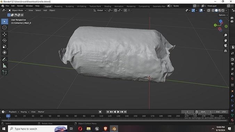Toggle camera view icon
Image resolution: width=235 pixels, height=132 pixels.
[x=225, y=46]
